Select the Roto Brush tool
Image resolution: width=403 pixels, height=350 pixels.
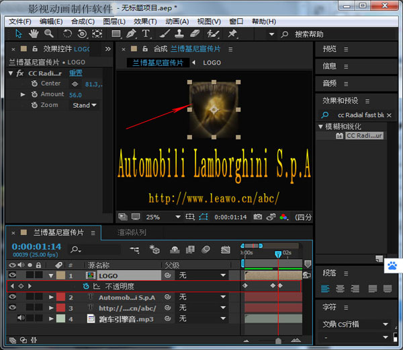pyautogui.click(x=213, y=34)
